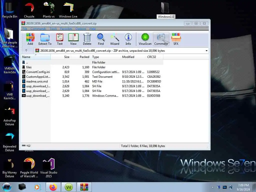Image resolution: width=256 pixels, height=192 pixels.
Task: Go up one folder level arrow
Action: pyautogui.click(x=26, y=50)
